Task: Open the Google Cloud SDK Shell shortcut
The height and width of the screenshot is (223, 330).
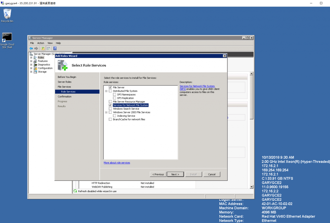Action: (7, 41)
